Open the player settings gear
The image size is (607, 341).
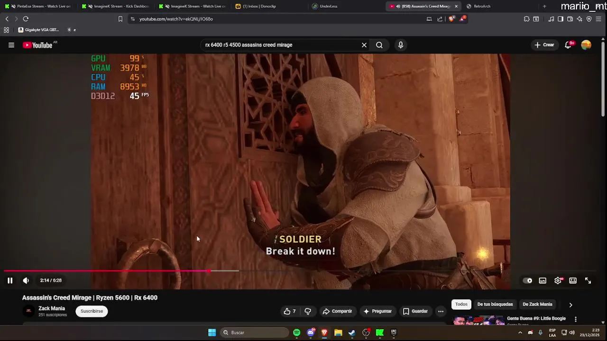(558, 280)
